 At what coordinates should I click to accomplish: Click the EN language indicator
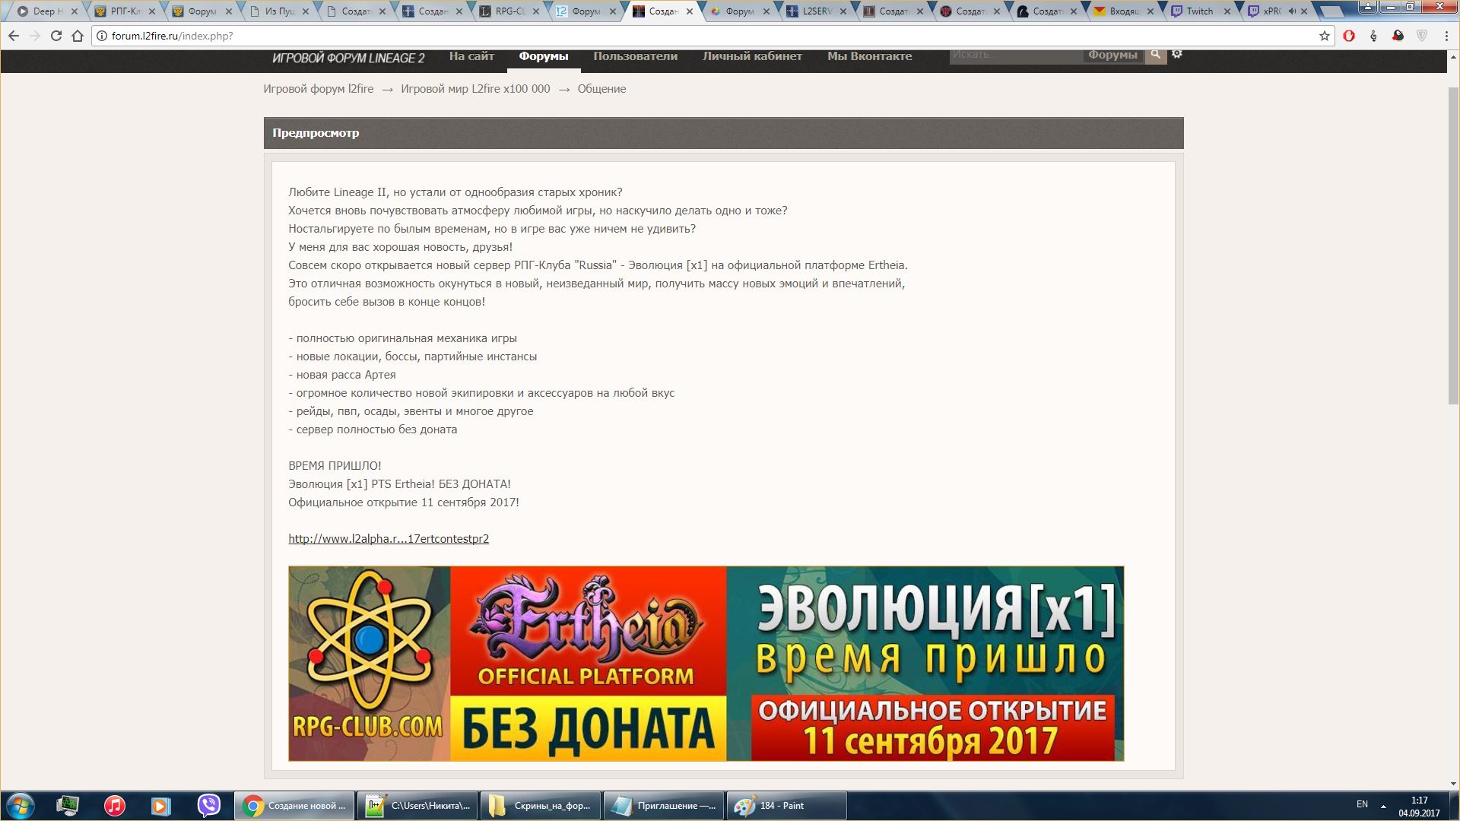tap(1362, 804)
